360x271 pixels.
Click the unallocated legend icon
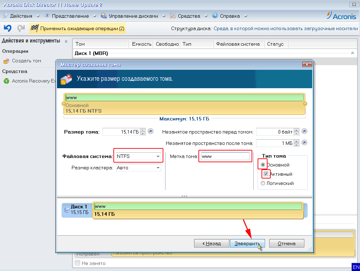pyautogui.click(x=77, y=263)
